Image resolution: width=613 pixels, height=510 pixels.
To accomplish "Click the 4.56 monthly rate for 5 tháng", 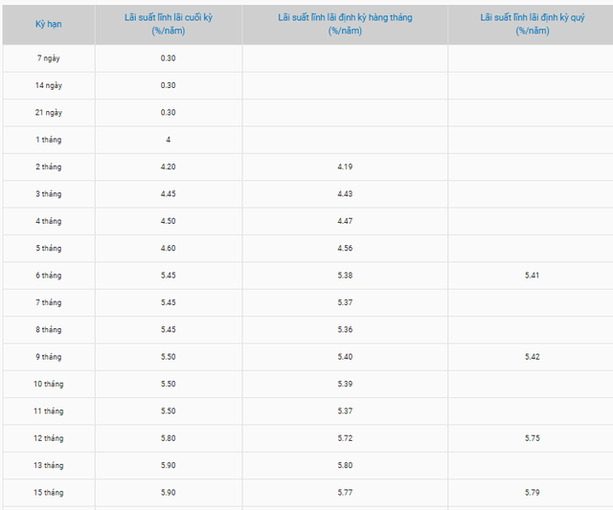I will (x=345, y=248).
